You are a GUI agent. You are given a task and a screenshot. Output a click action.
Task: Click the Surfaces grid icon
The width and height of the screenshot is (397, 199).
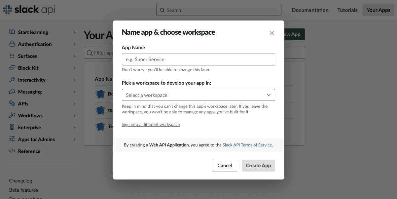[12, 56]
